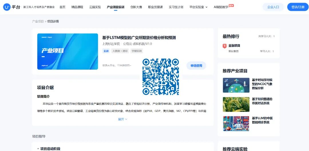This screenshot has width=309, height=151.
Task: Click the 推荐云端实验 heading
Action: coord(235,149)
